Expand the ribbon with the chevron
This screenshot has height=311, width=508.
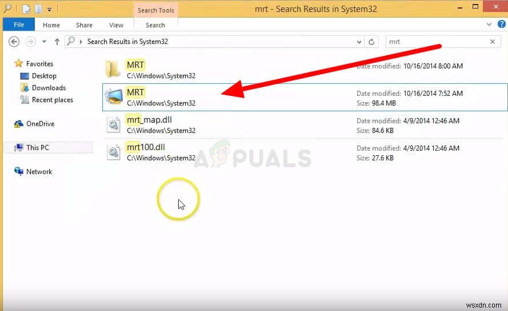(489, 25)
